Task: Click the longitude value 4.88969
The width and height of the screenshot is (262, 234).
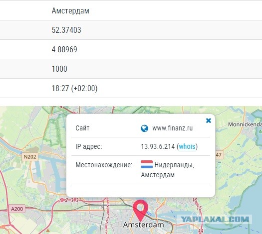Action: point(64,49)
